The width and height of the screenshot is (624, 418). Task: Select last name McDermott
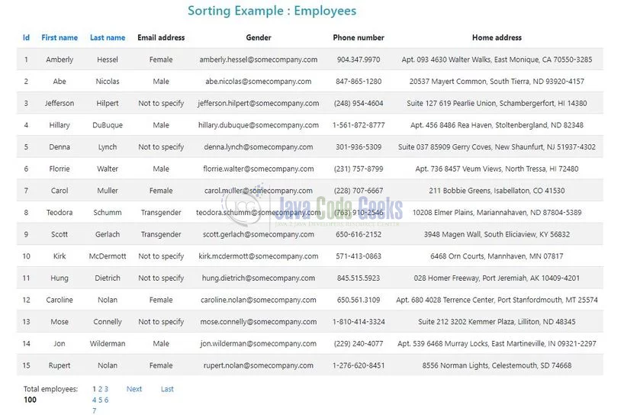(108, 256)
